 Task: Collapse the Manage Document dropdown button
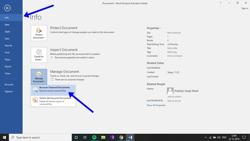(39, 77)
